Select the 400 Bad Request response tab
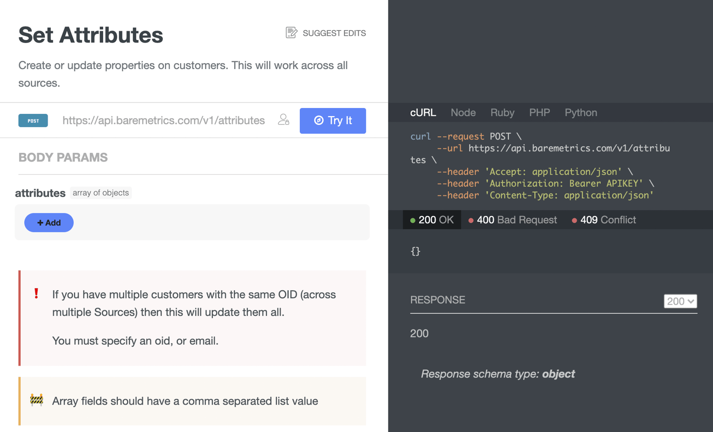This screenshot has height=432, width=713. click(512, 220)
